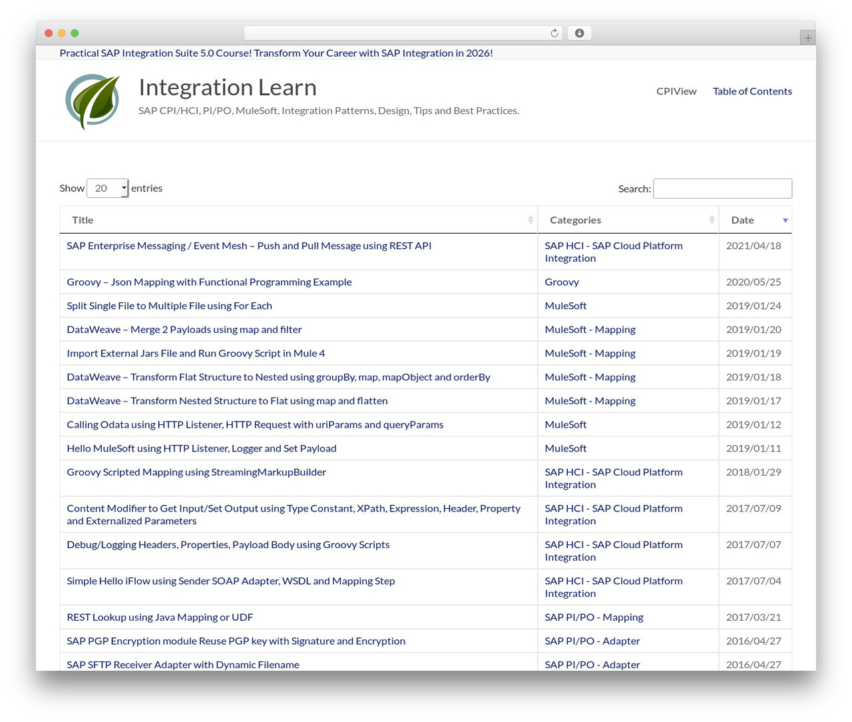Open Calling Odata using HTTP Listener article
852x722 pixels.
[255, 425]
